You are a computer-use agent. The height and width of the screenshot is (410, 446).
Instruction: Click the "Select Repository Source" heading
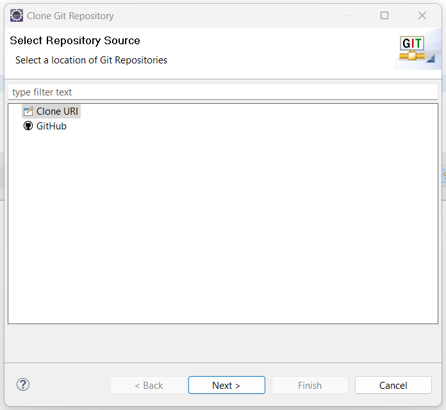75,40
